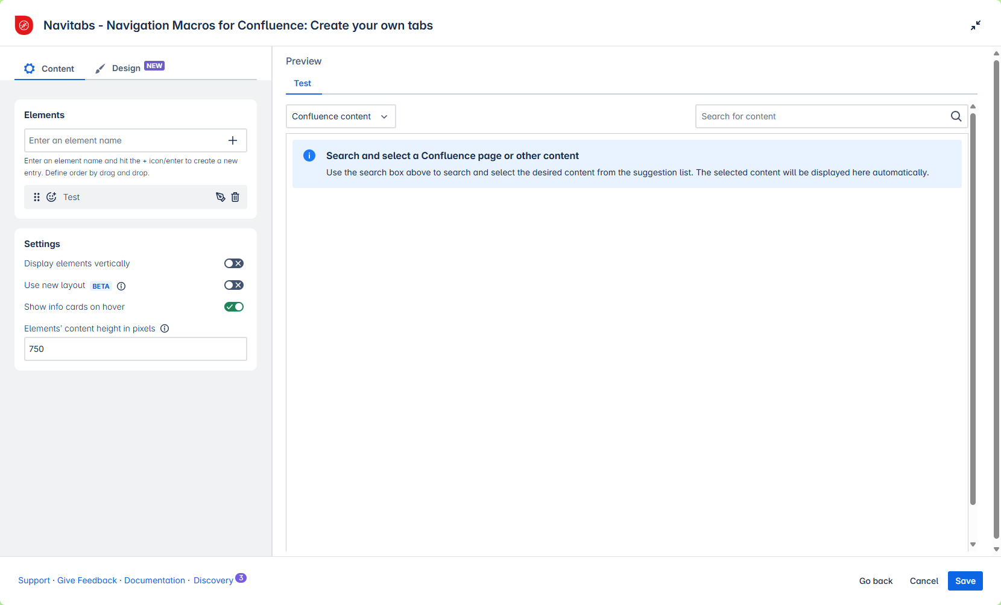Image resolution: width=1001 pixels, height=605 pixels.
Task: Click info icon beside content height label
Action: [x=165, y=328]
